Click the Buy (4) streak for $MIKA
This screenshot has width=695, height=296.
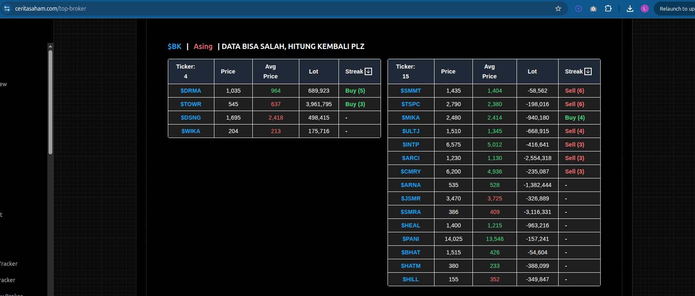tap(575, 118)
